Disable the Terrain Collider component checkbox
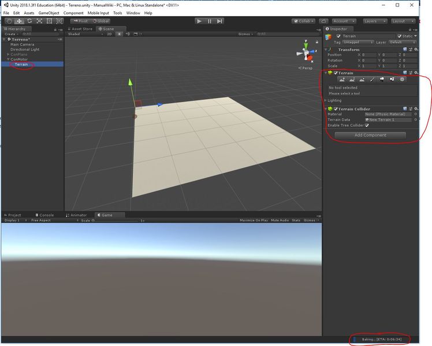Viewport: 432px width, 346px height. pyautogui.click(x=336, y=109)
